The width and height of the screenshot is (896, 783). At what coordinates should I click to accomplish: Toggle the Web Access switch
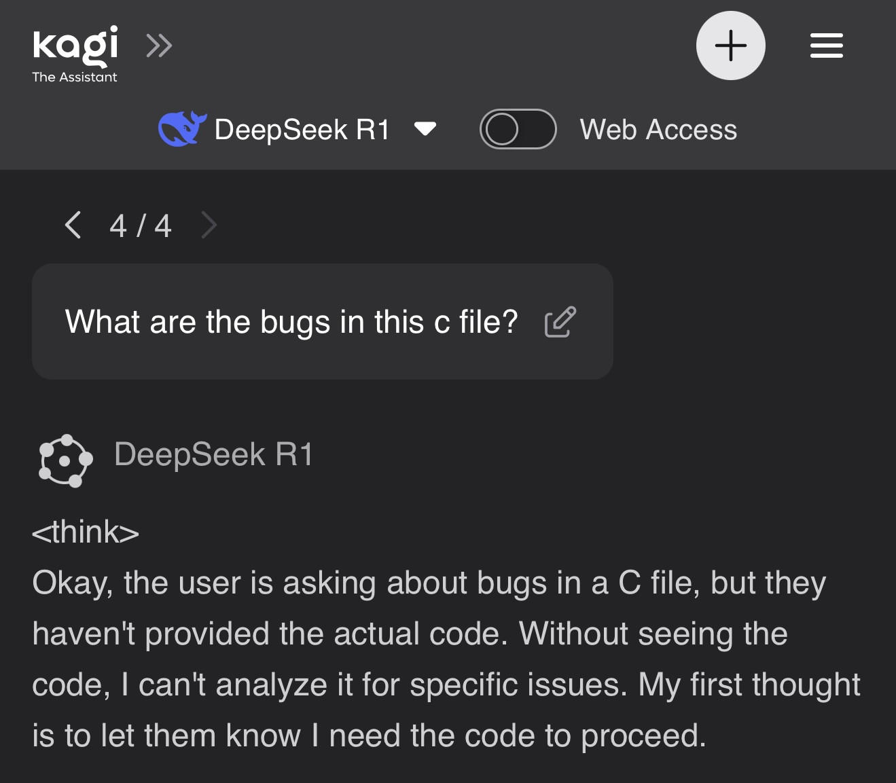pos(518,129)
